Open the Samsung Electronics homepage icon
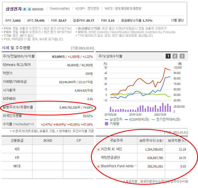The width and height of the screenshot is (198, 188). [x=24, y=9]
